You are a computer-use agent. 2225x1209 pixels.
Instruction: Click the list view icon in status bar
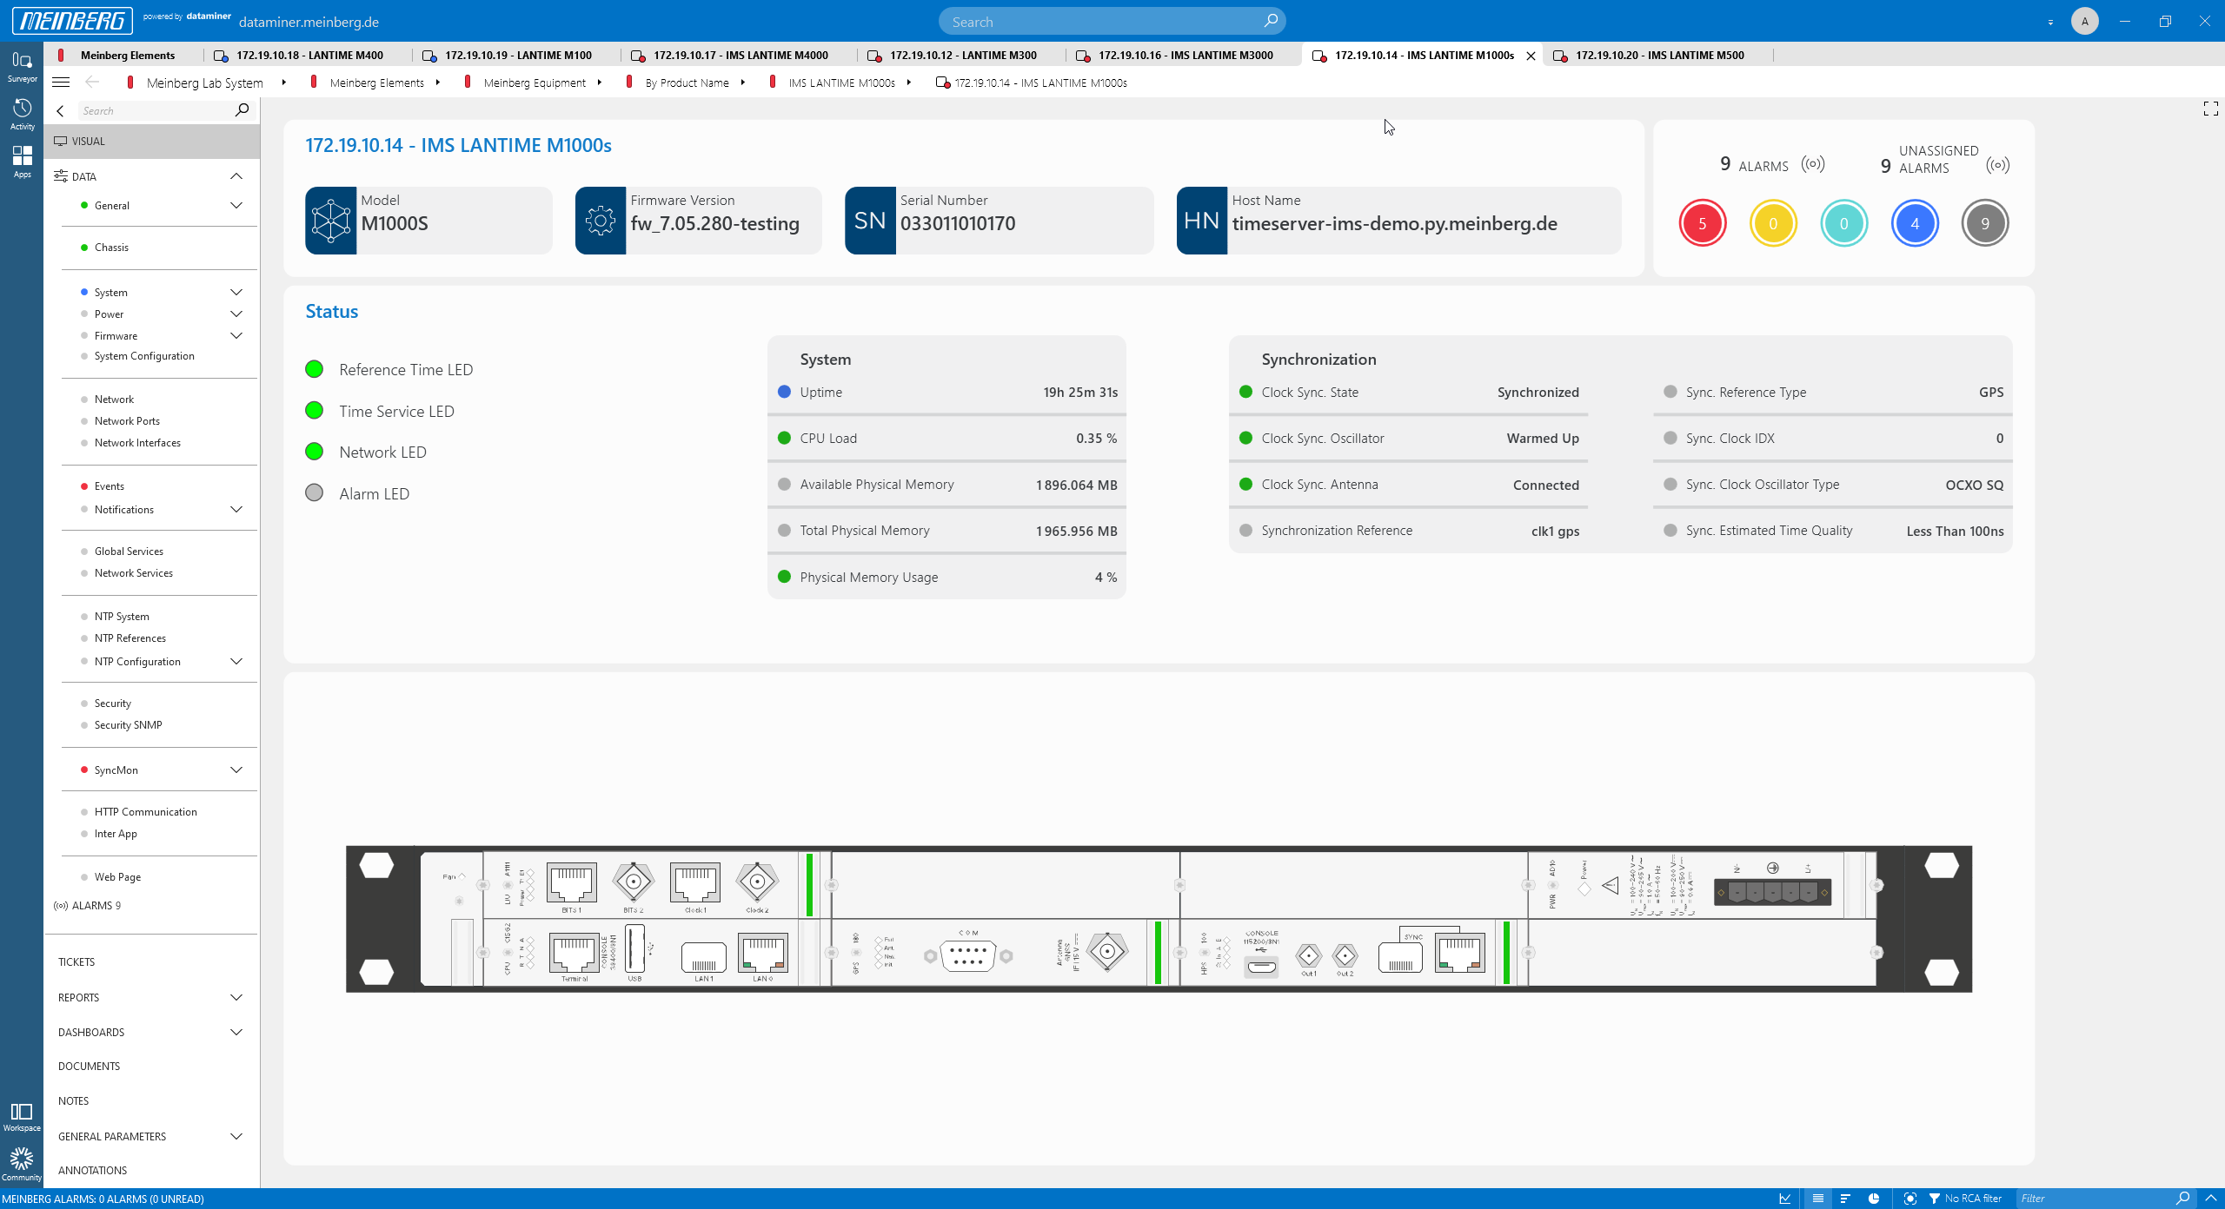pos(1817,1199)
